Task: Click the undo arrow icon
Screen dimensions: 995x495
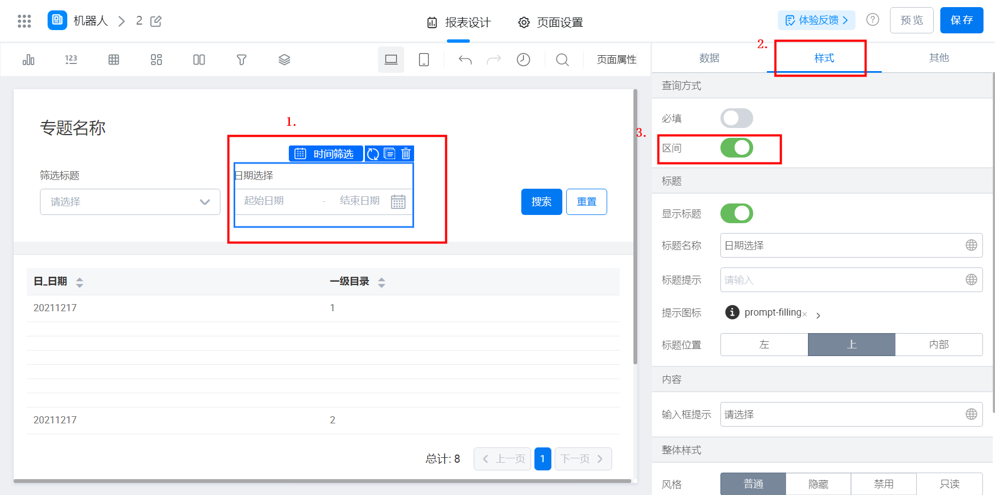Action: [465, 60]
